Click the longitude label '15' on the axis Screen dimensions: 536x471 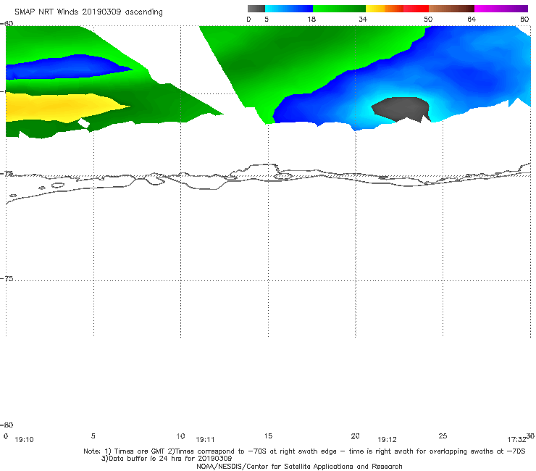[x=268, y=435]
